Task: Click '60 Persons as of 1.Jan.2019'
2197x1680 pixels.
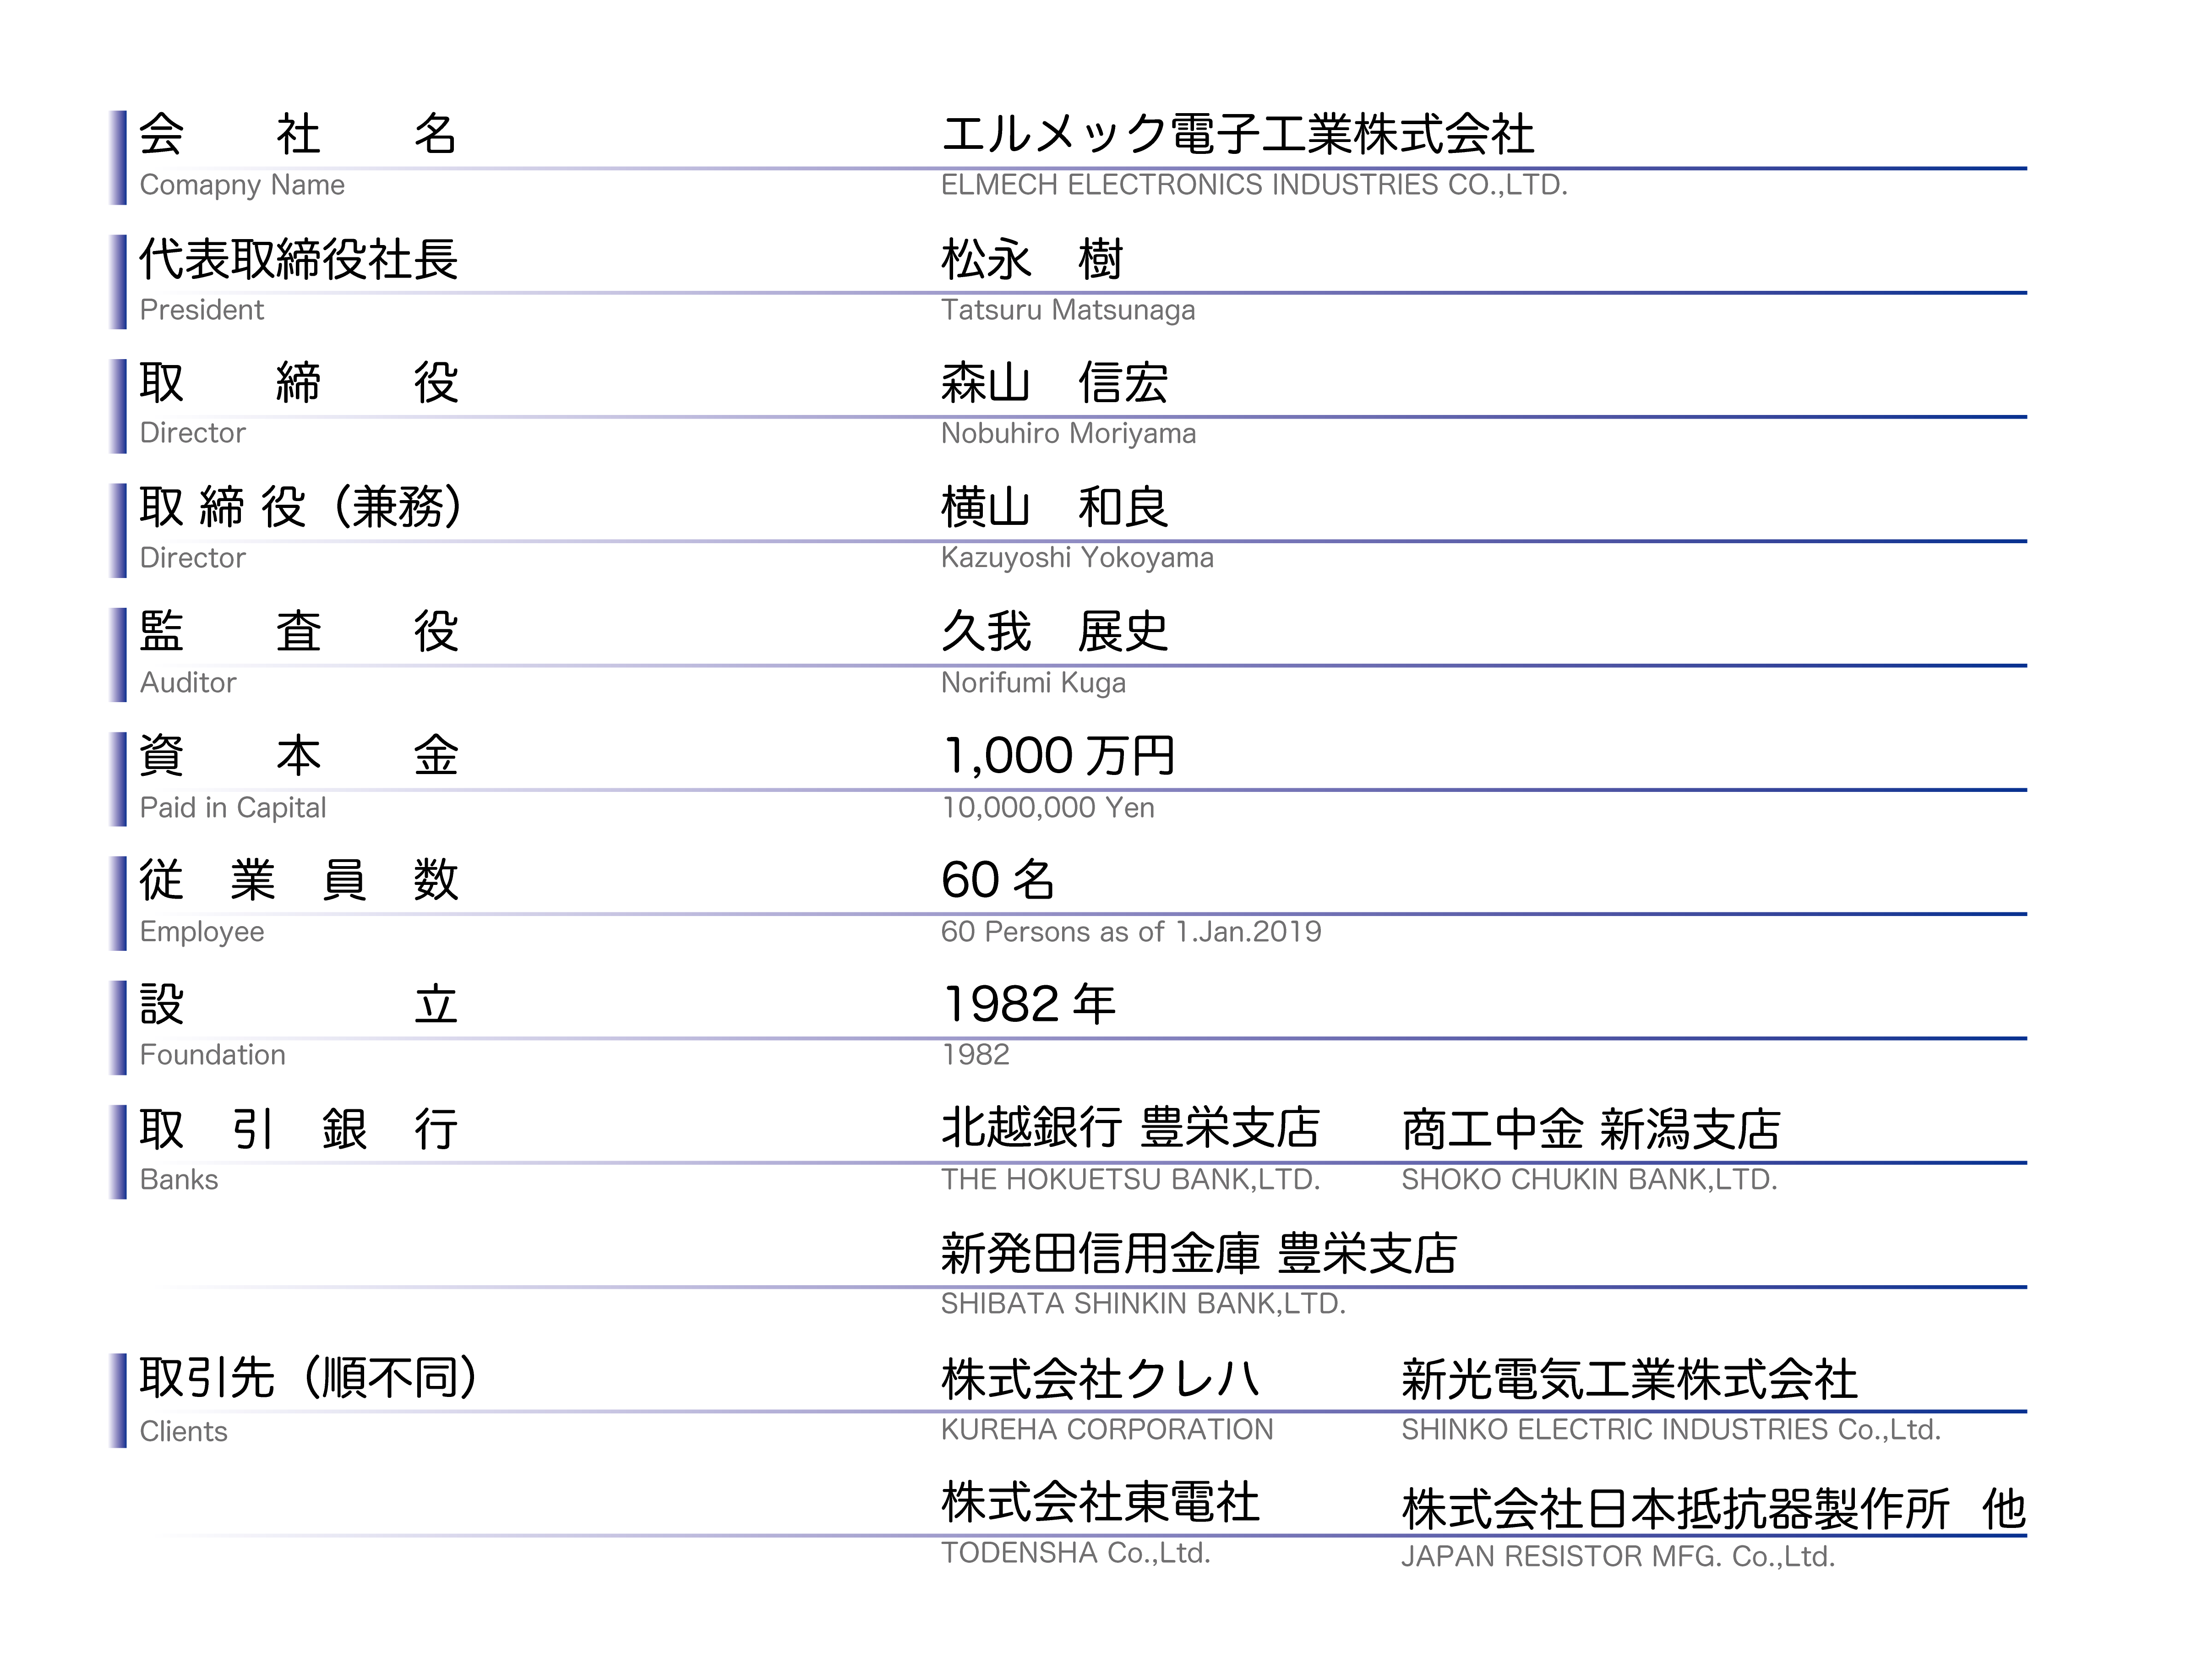Action: click(x=1131, y=932)
